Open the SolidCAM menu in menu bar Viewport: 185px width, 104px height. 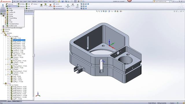click(x=34, y=1)
